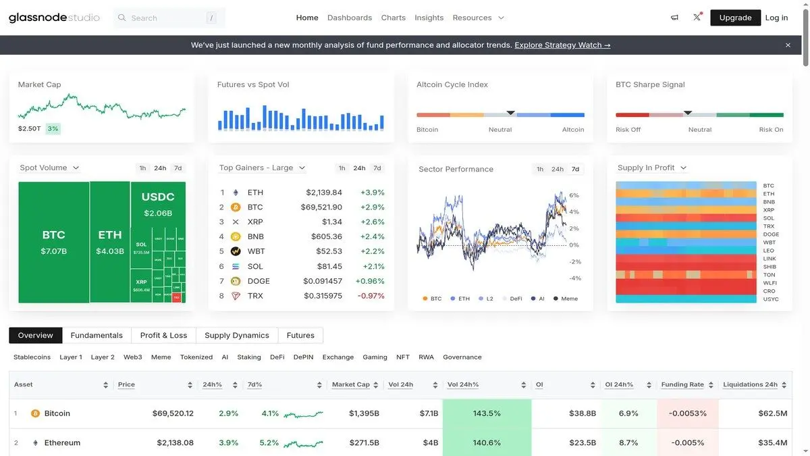Click the search magnifier icon

pos(122,18)
